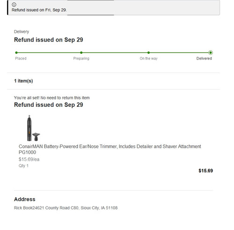Click the green order progress bar
Viewport: 234px width, 230px height.
[x=113, y=52]
